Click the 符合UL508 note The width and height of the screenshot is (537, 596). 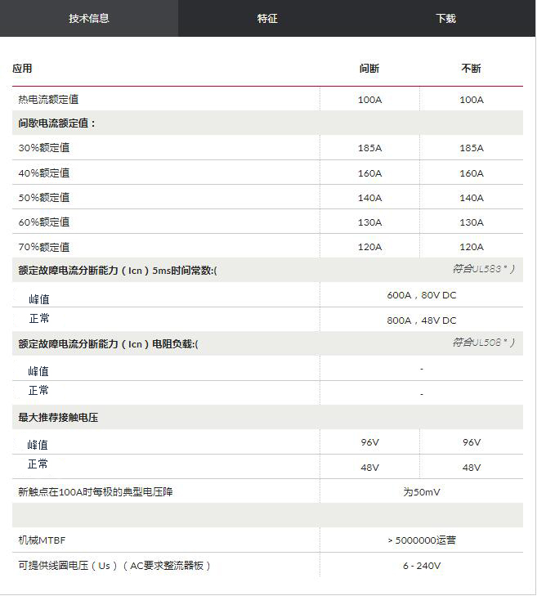(484, 343)
